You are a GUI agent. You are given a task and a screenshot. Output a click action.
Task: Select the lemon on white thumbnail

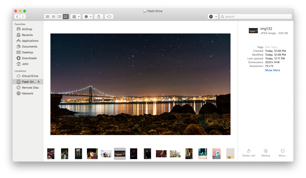[230, 154]
